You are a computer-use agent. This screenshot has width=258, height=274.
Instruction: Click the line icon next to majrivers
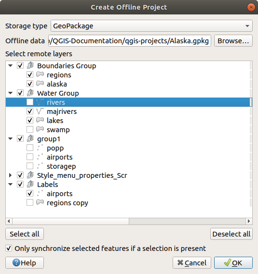pos(40,111)
